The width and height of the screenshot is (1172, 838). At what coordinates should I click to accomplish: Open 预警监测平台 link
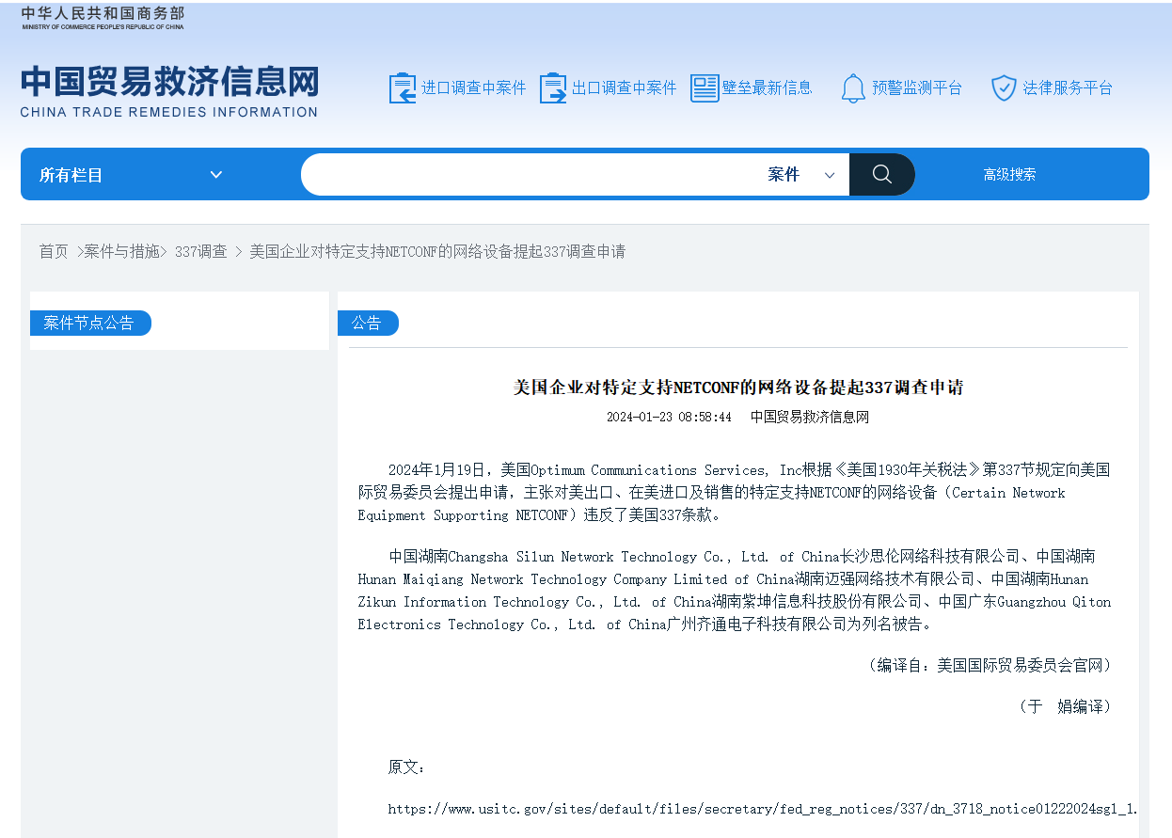click(x=917, y=88)
